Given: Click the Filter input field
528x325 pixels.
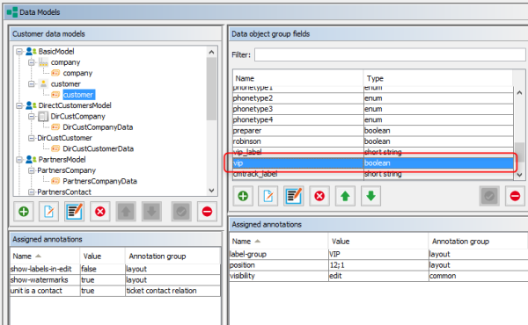Looking at the screenshot, I should coord(390,54).
